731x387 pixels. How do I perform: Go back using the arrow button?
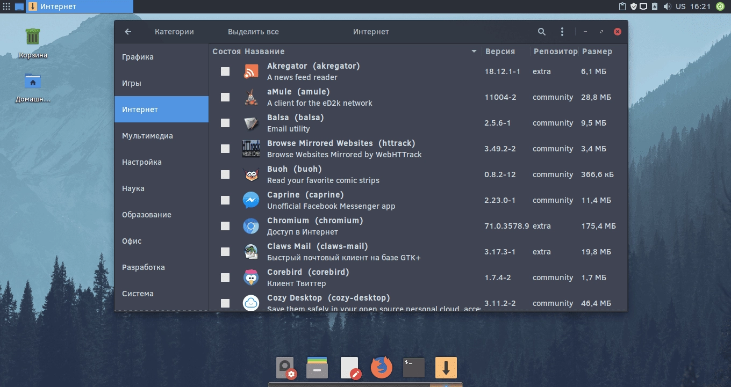point(128,32)
